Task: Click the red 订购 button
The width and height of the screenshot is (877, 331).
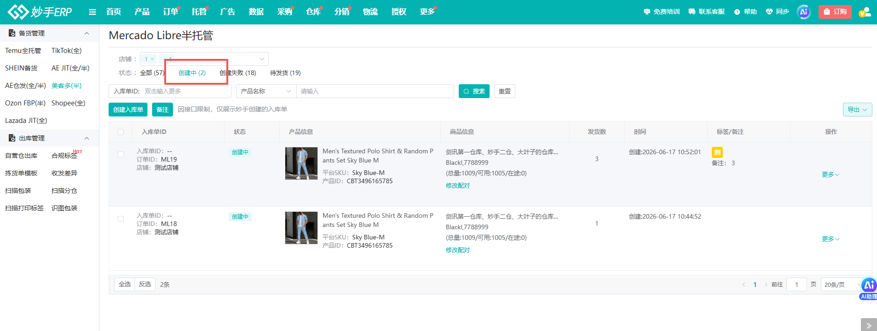Action: [x=835, y=12]
